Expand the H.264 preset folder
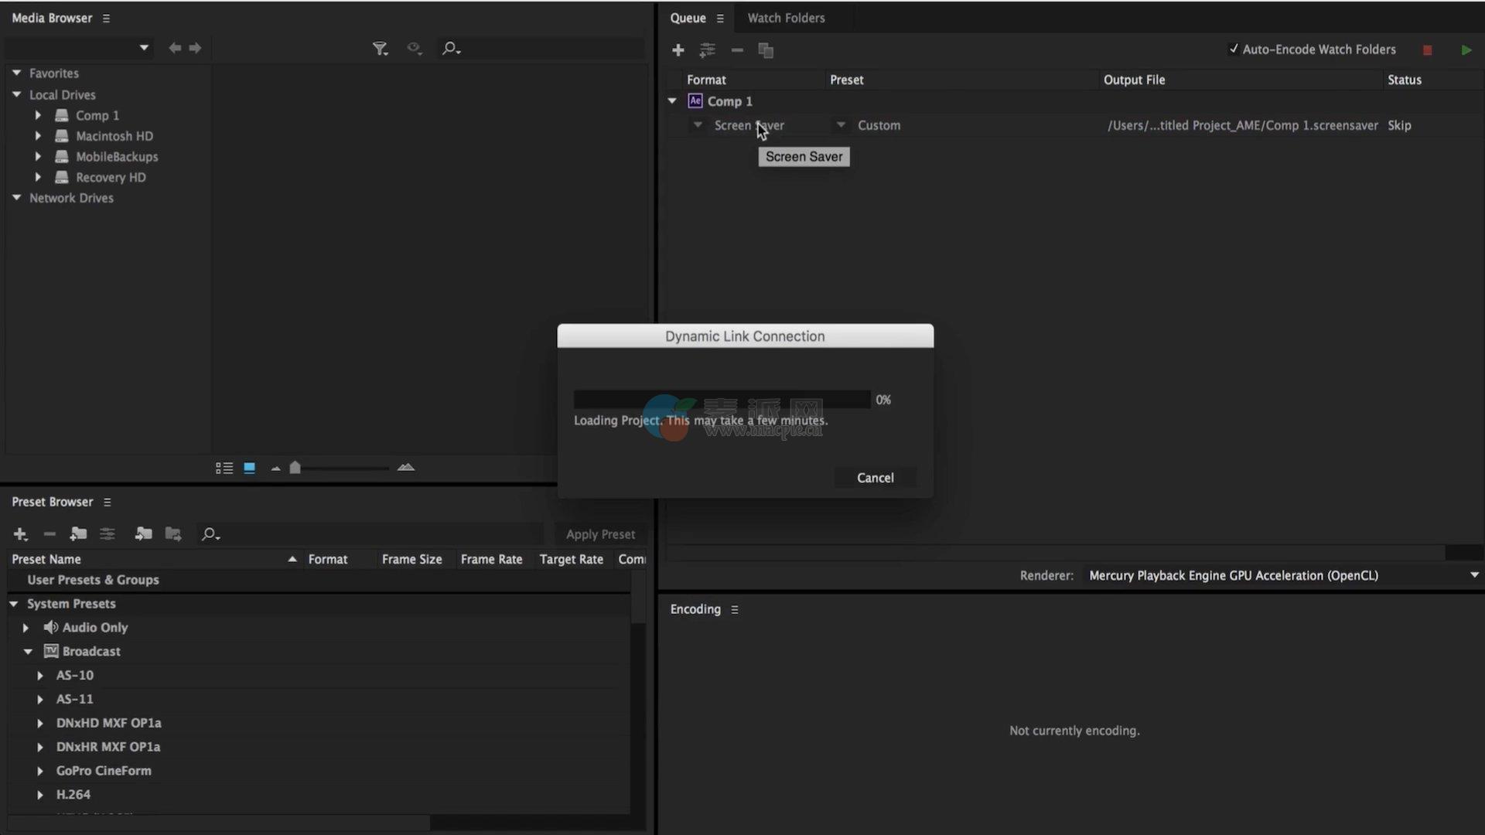 point(40,795)
